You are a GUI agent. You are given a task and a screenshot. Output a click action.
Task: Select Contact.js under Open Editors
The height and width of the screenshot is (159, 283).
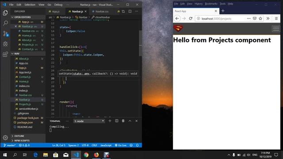(27, 49)
